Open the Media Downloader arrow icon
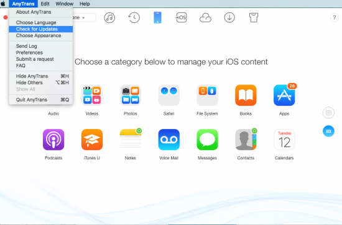Viewport: 342px width, 225px height. (229, 17)
